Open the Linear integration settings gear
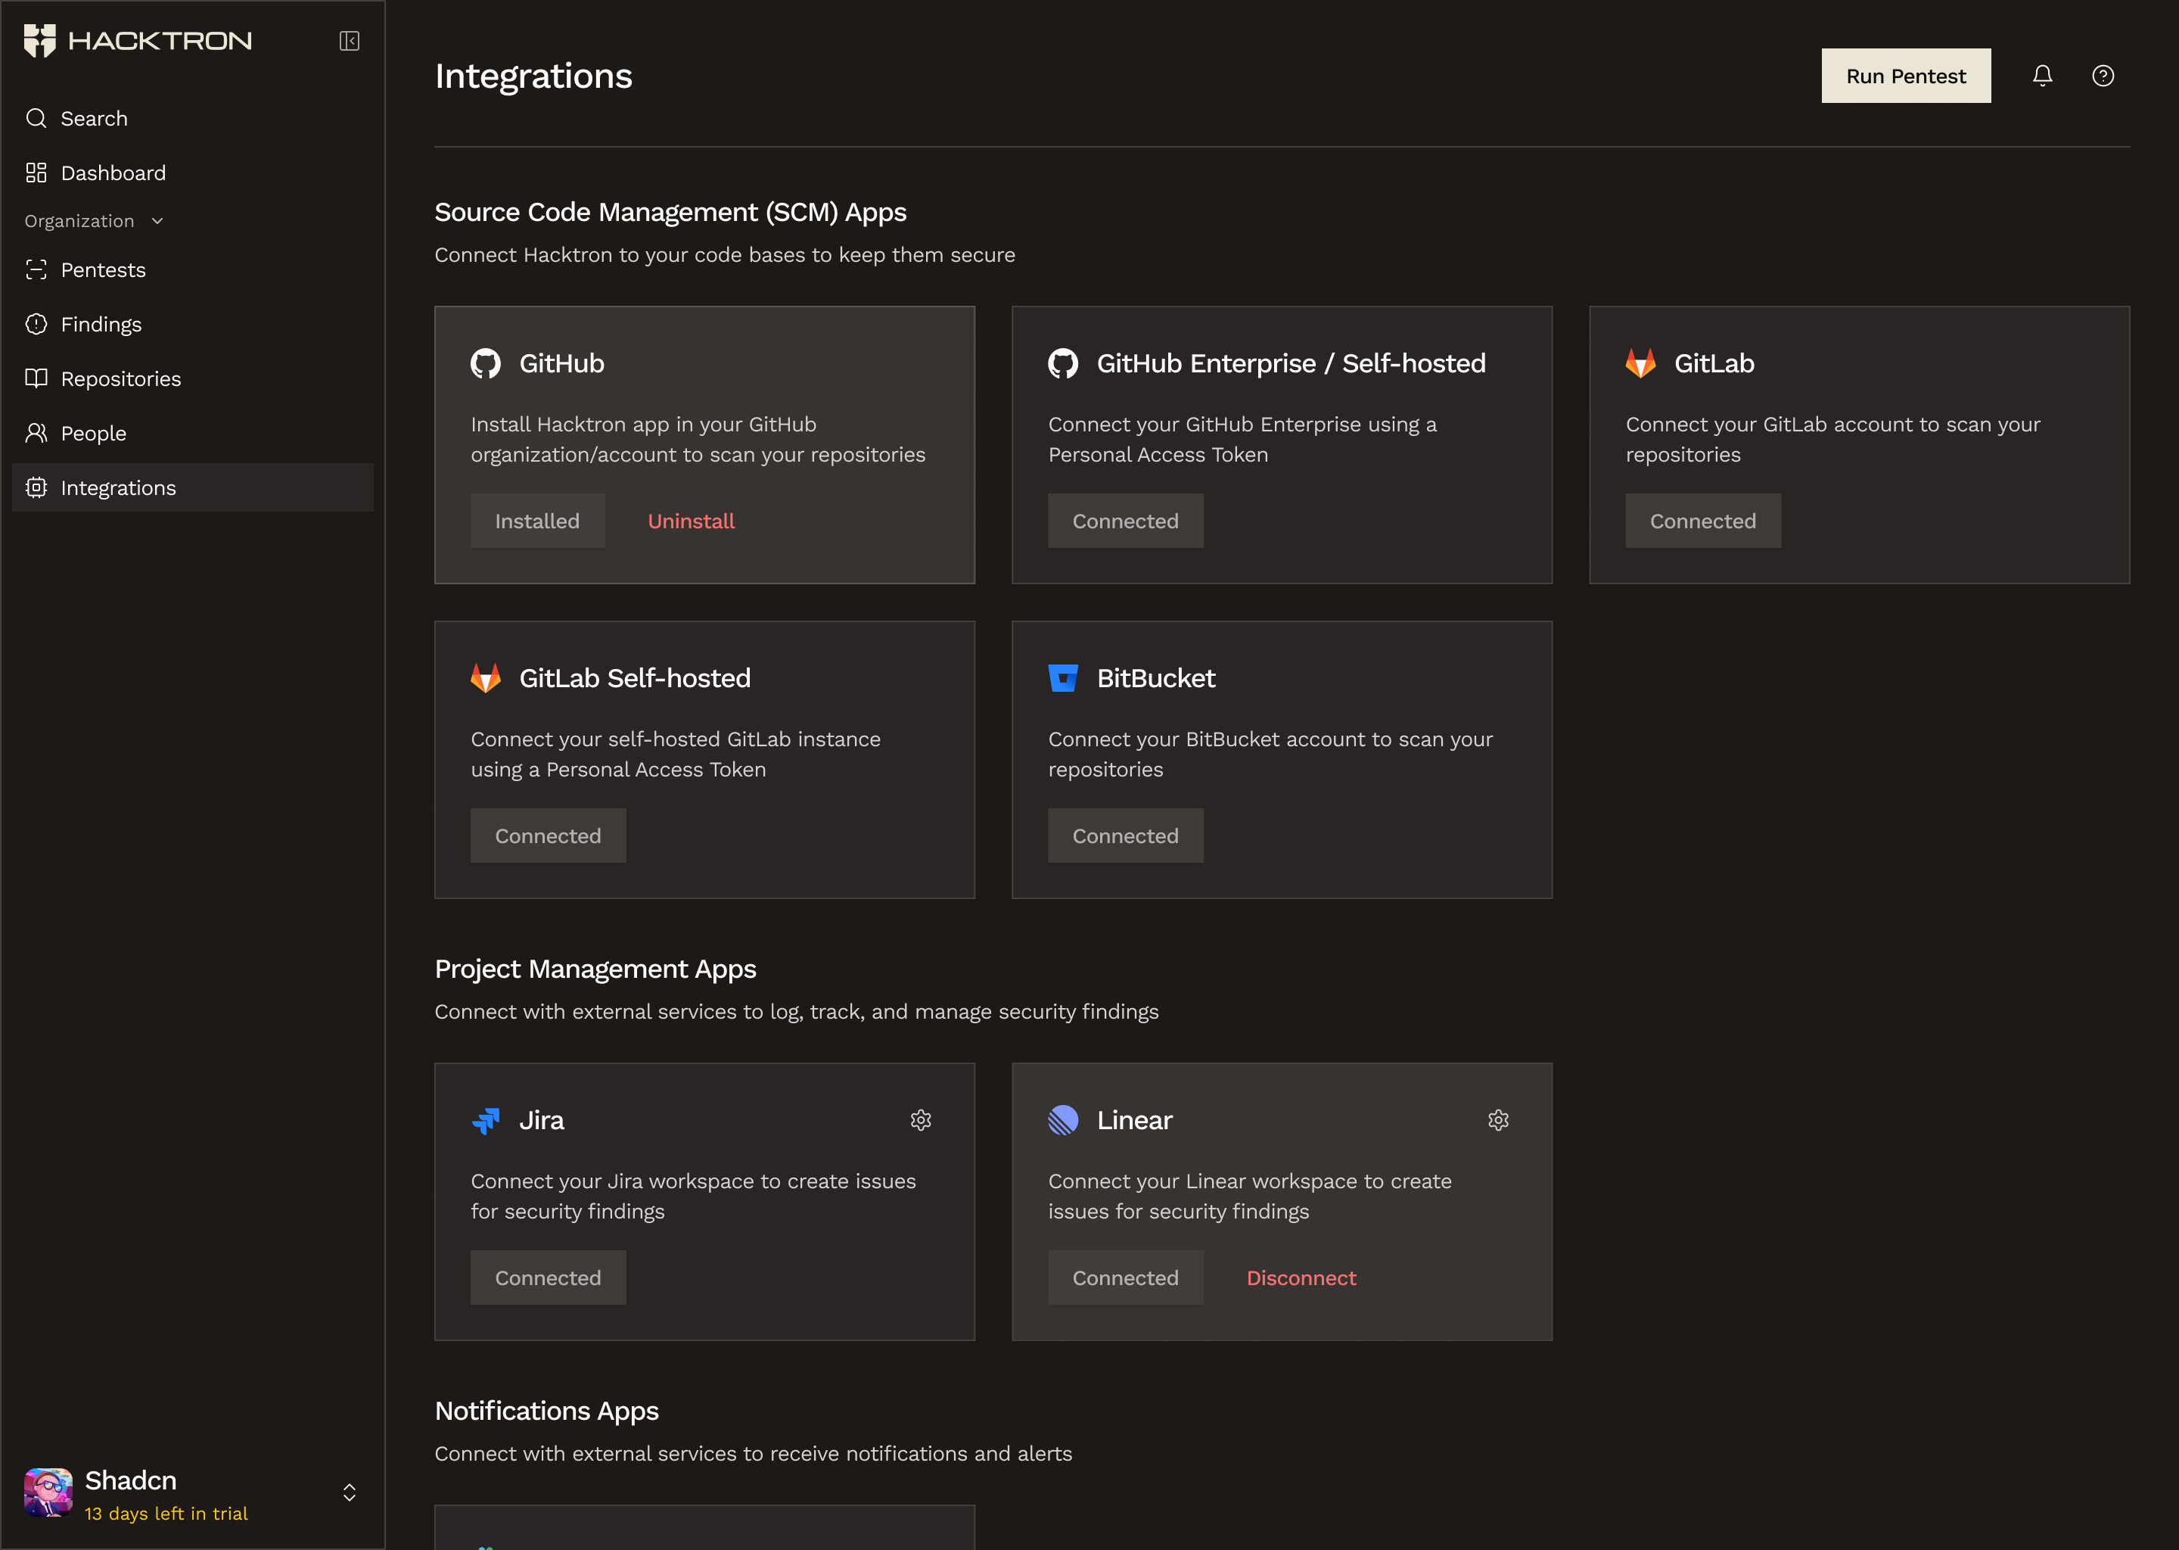Image resolution: width=2179 pixels, height=1550 pixels. coord(1498,1121)
